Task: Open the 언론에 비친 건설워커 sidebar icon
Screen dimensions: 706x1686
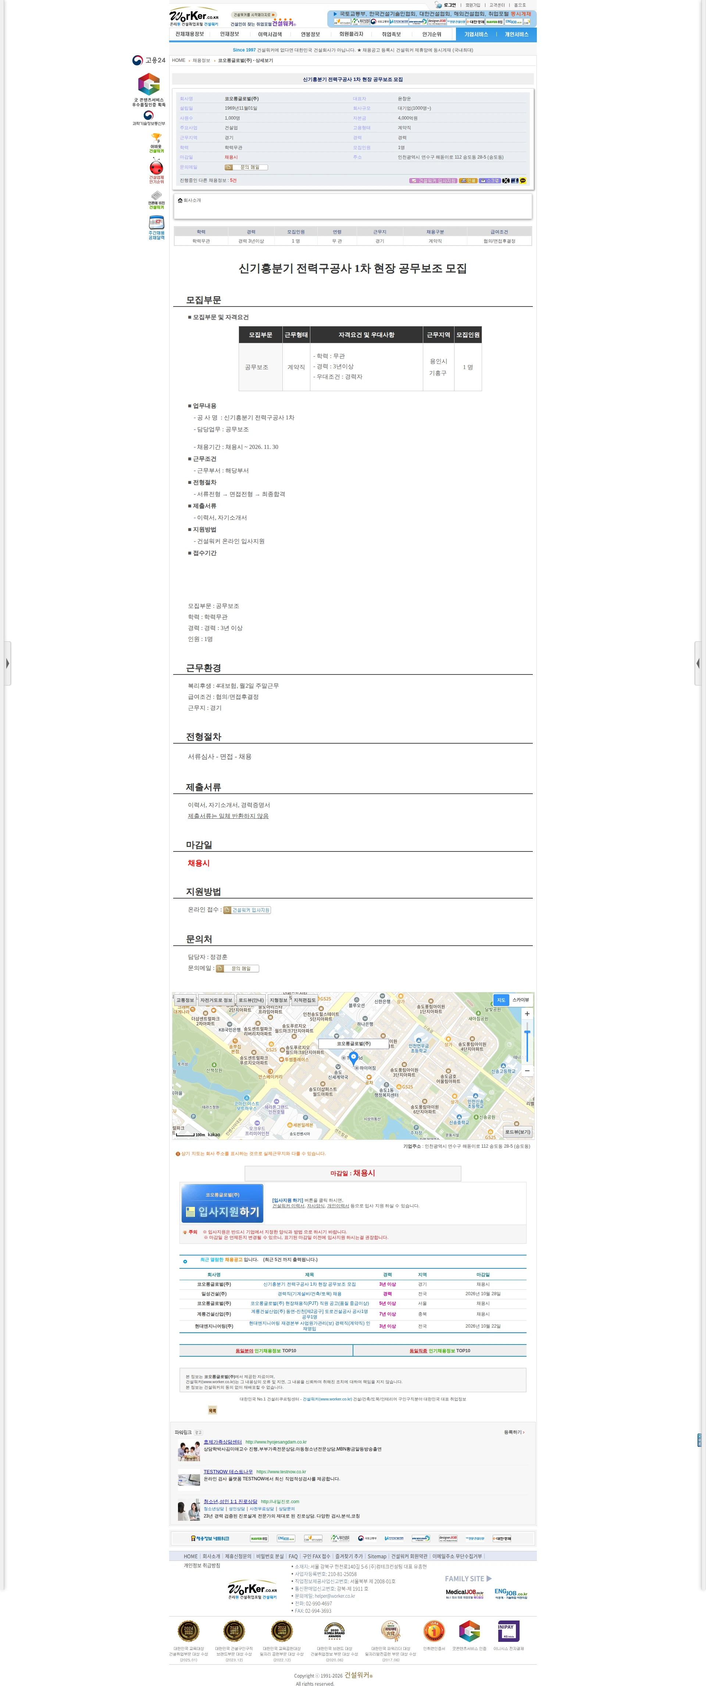Action: point(156,200)
